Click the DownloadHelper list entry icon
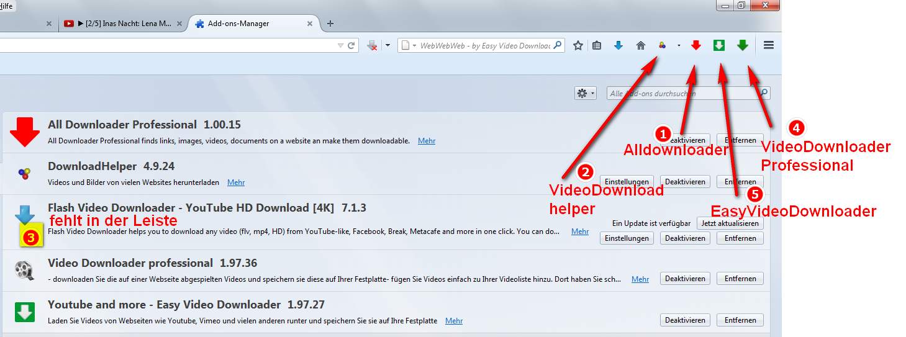 [x=25, y=174]
